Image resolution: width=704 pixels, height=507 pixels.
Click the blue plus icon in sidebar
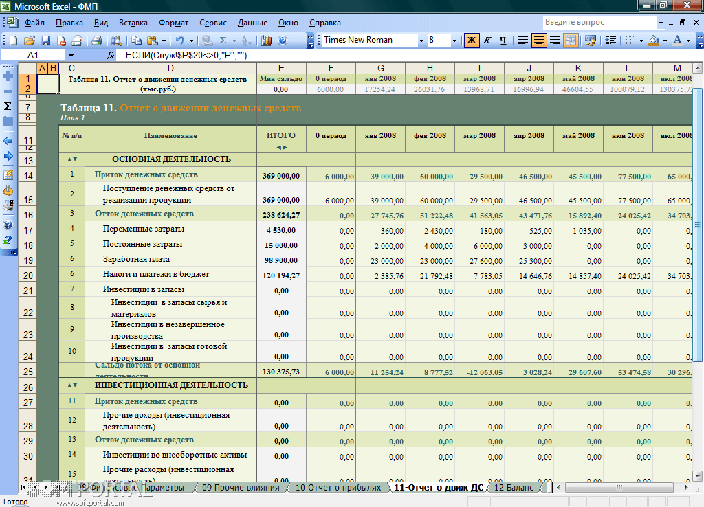point(8,76)
